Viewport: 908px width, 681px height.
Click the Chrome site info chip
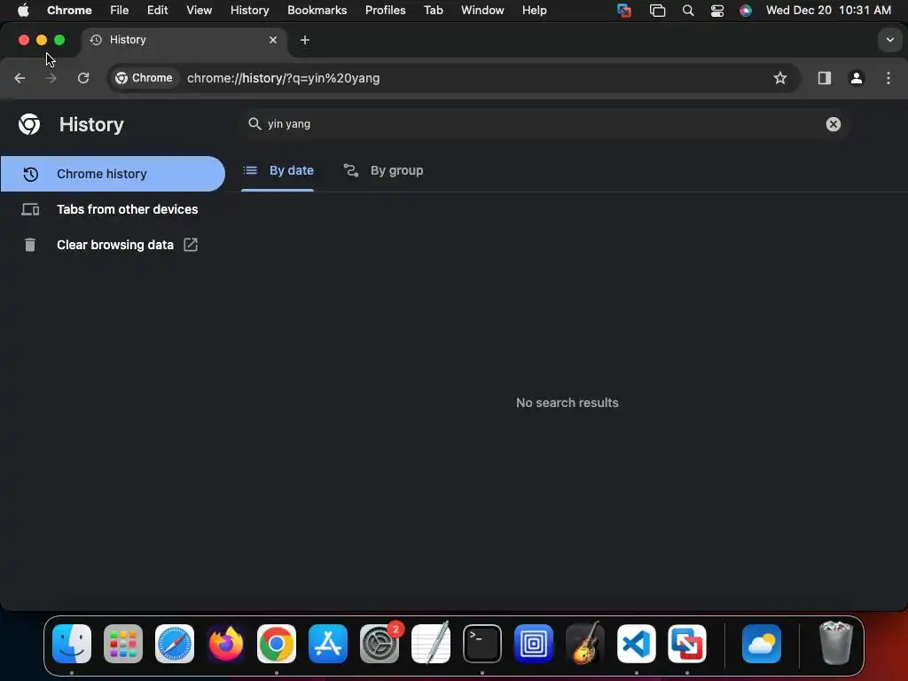point(145,78)
